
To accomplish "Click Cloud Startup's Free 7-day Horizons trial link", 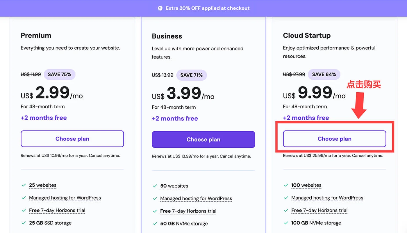I will (x=319, y=210).
